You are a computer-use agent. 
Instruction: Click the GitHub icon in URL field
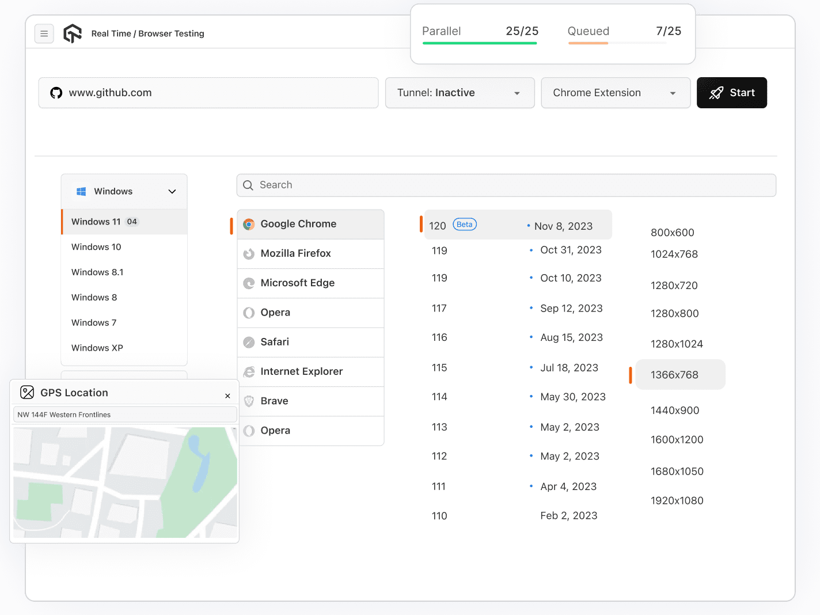[56, 92]
